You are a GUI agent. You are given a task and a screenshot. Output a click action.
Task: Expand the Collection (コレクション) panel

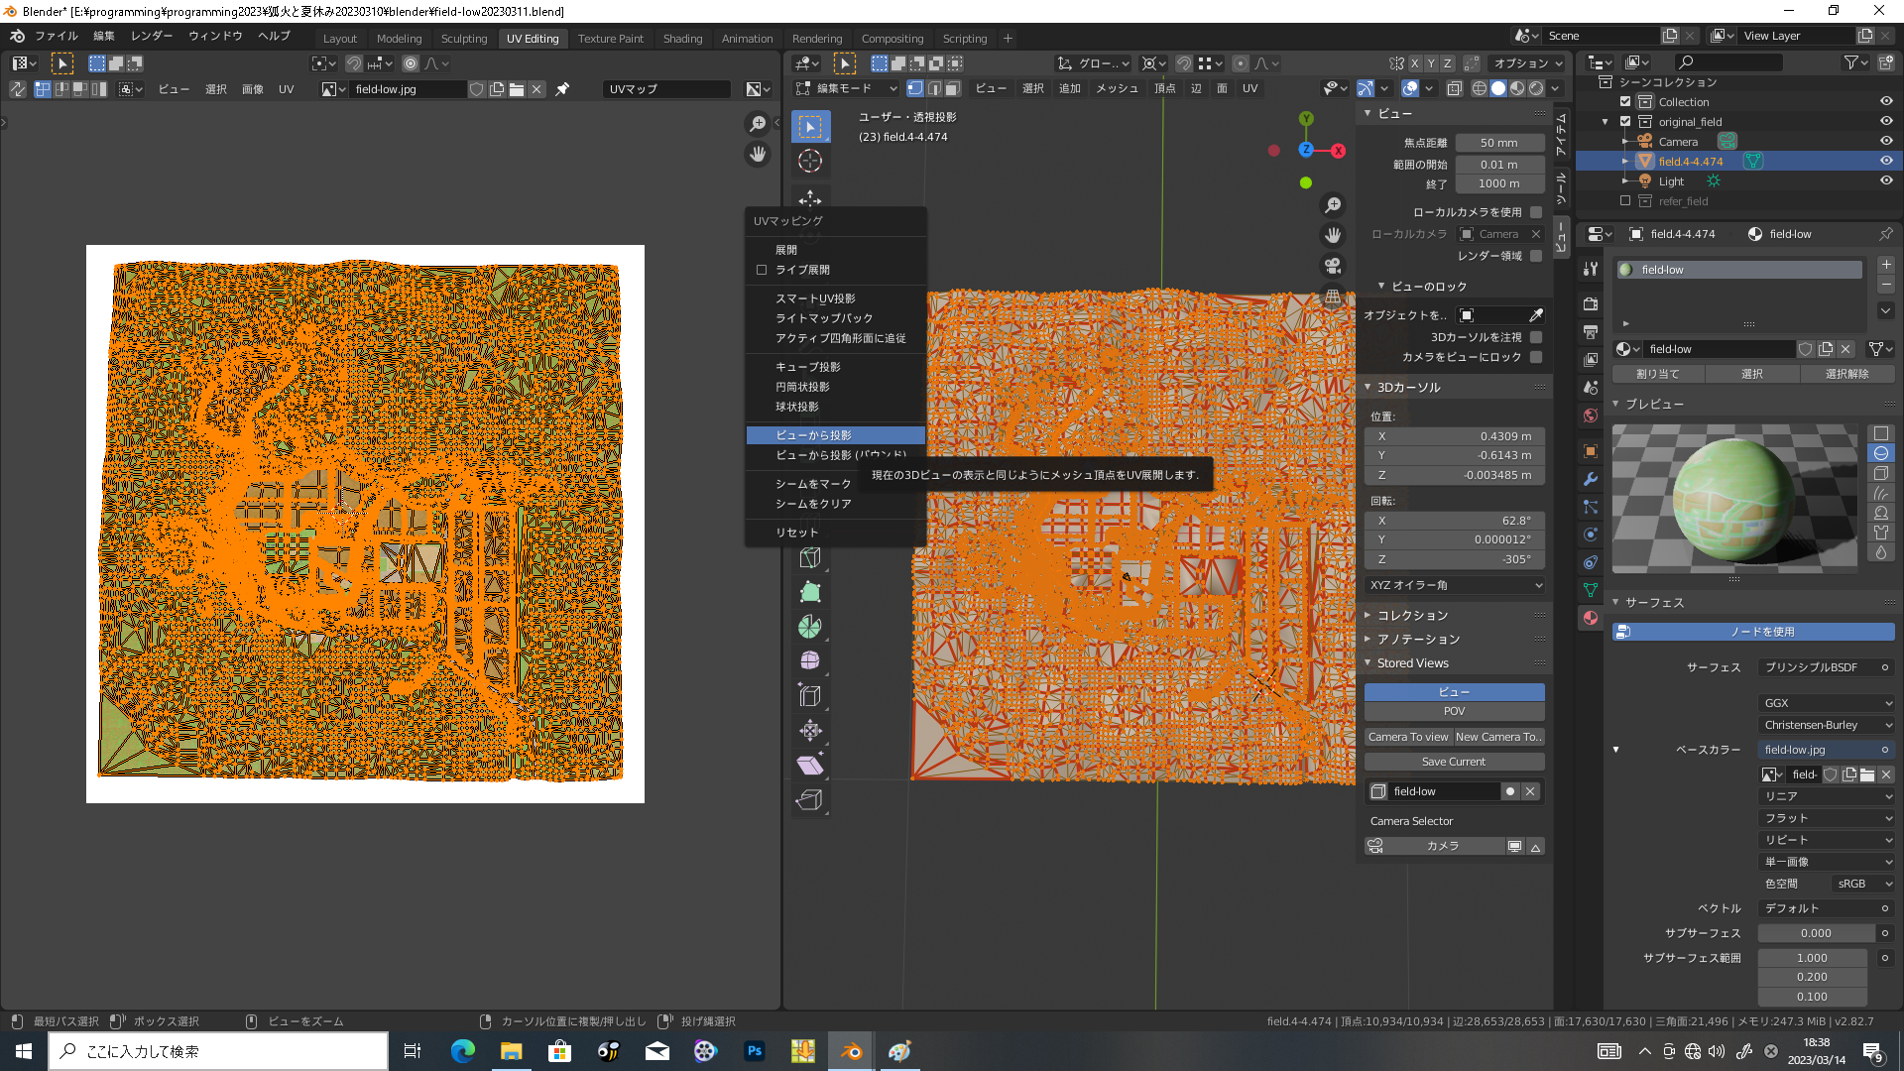tap(1412, 616)
